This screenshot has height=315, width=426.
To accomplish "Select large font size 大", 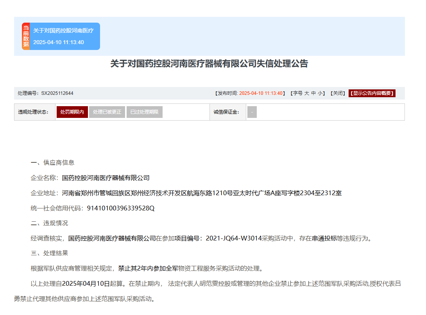I will (306, 93).
